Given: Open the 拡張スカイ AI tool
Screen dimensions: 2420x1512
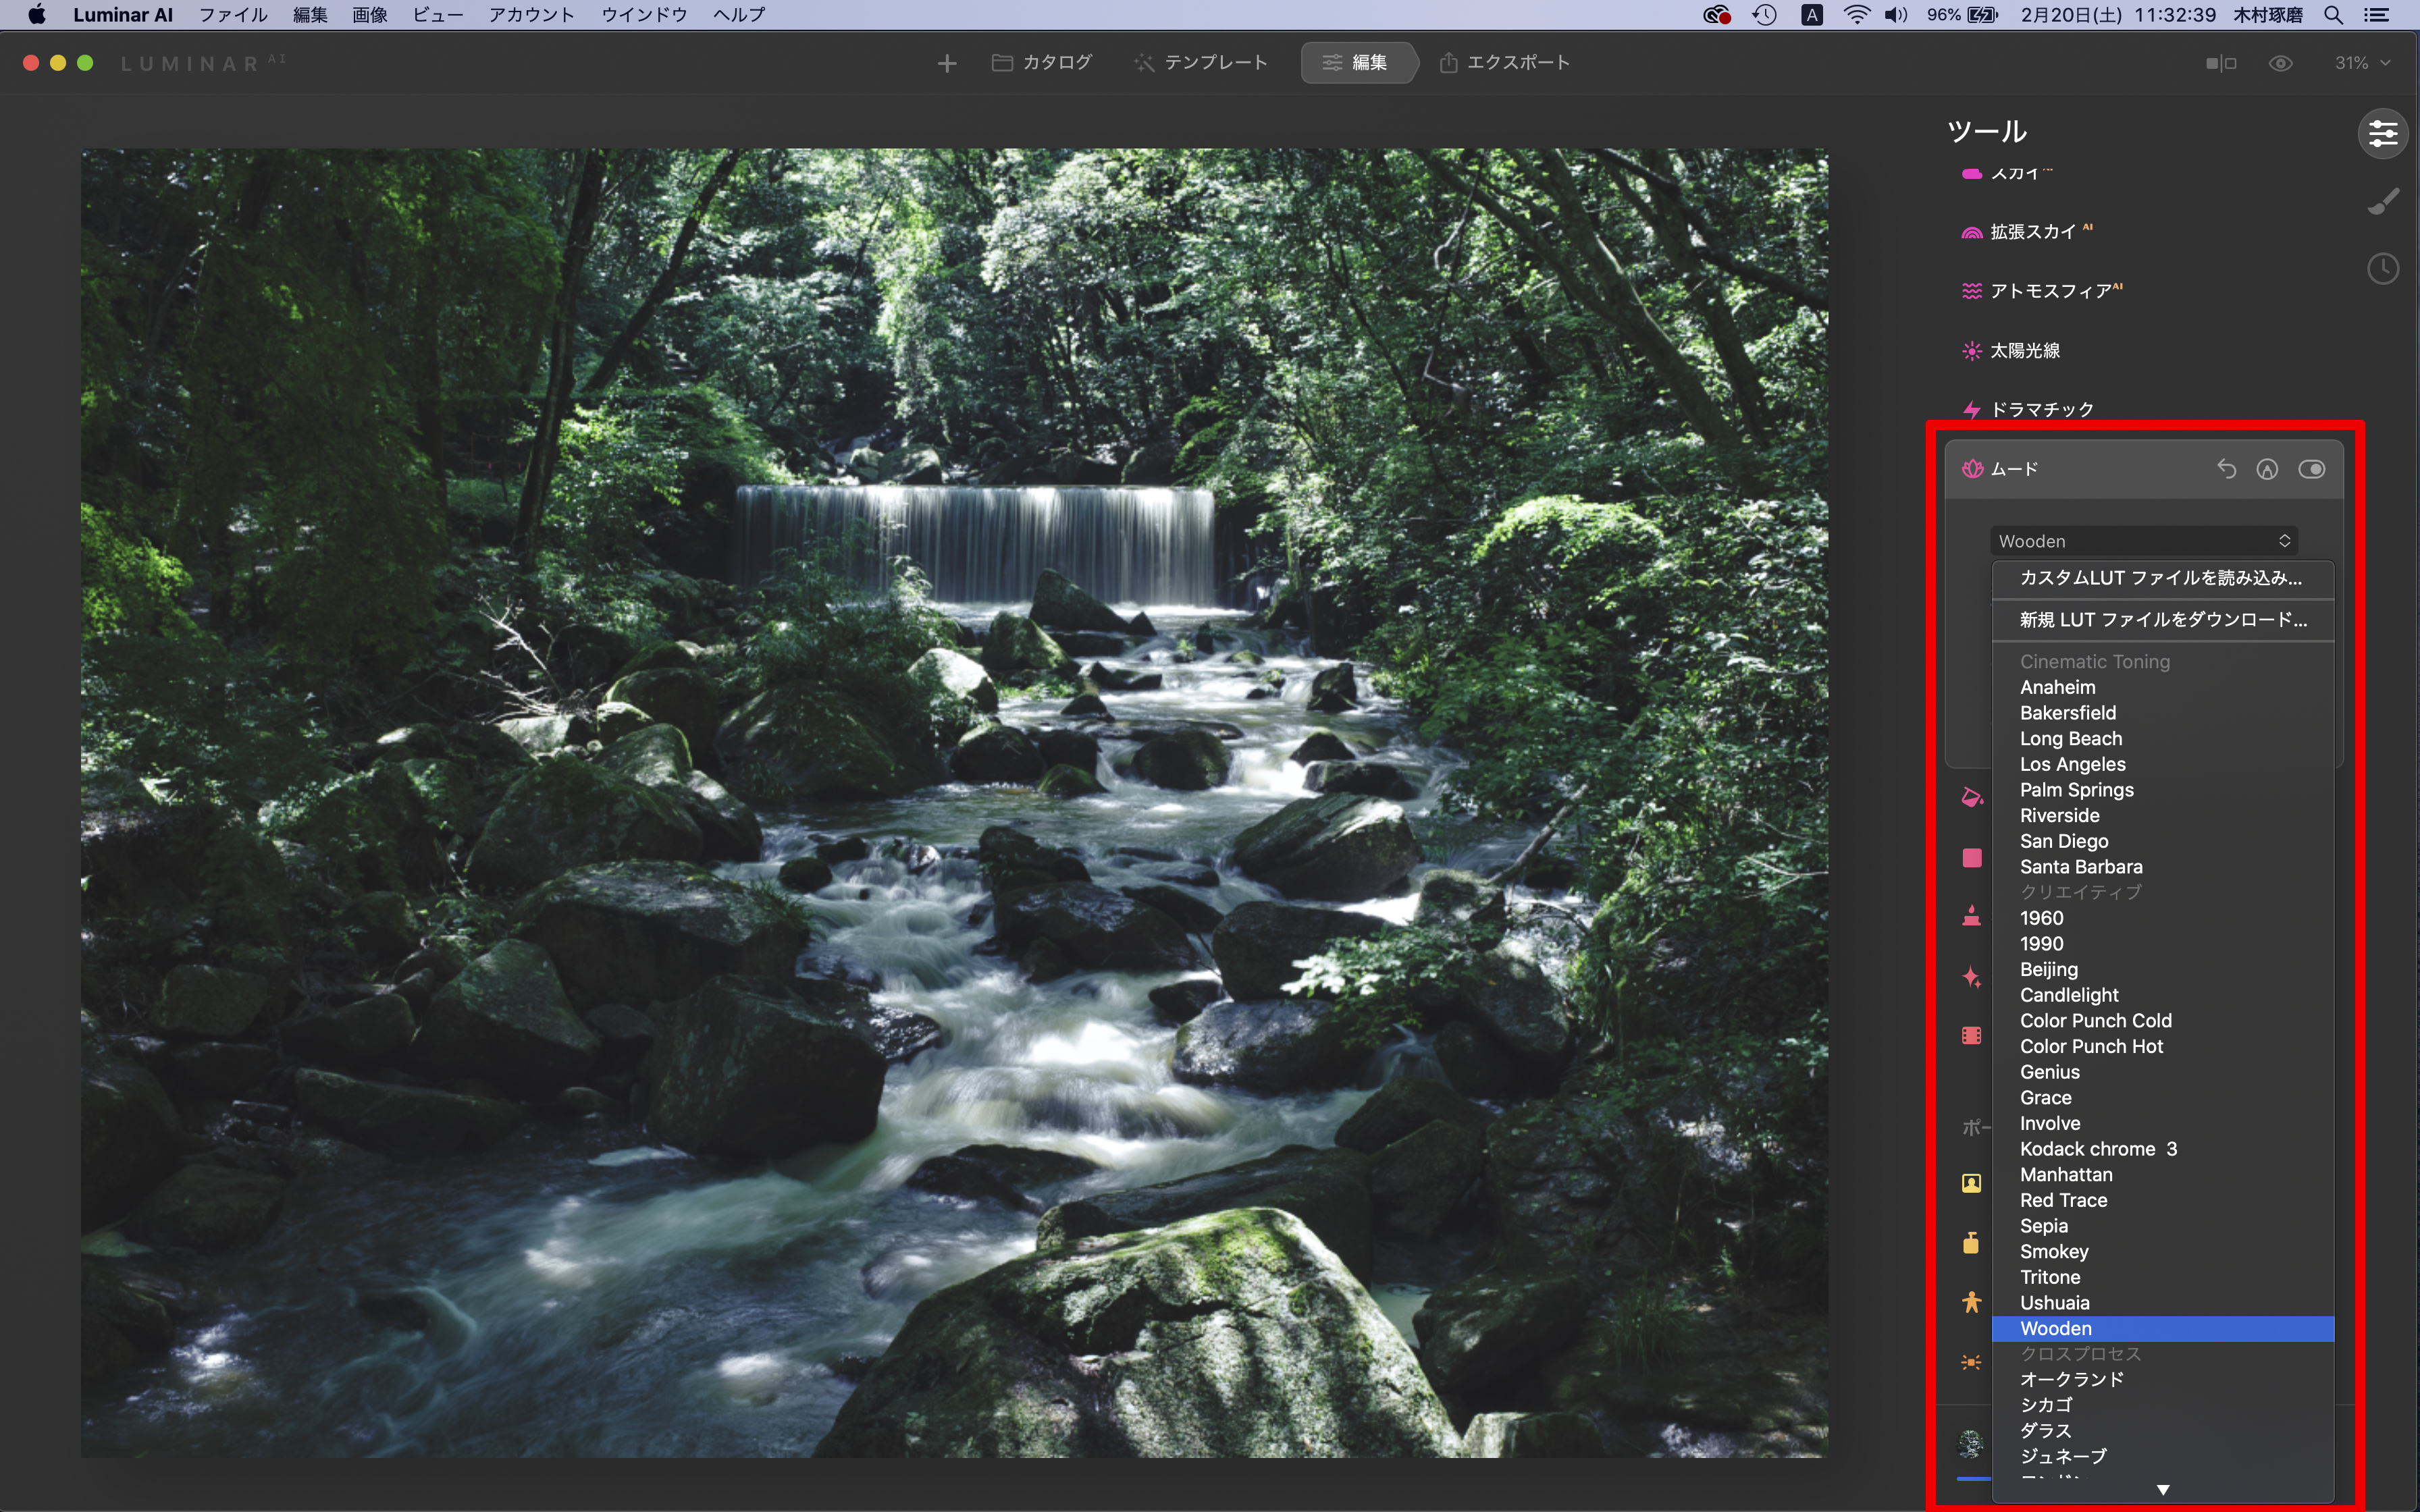Looking at the screenshot, I should (2033, 232).
